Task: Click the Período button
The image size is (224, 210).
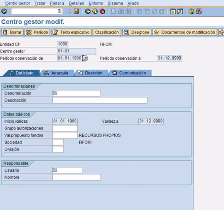Action: pos(37,32)
